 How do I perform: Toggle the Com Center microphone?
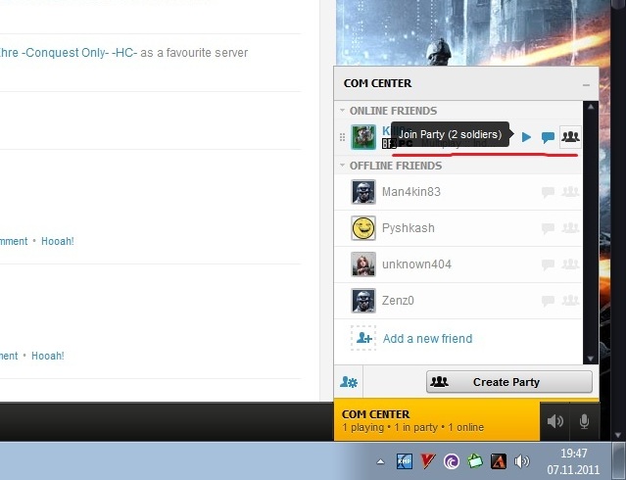click(584, 421)
